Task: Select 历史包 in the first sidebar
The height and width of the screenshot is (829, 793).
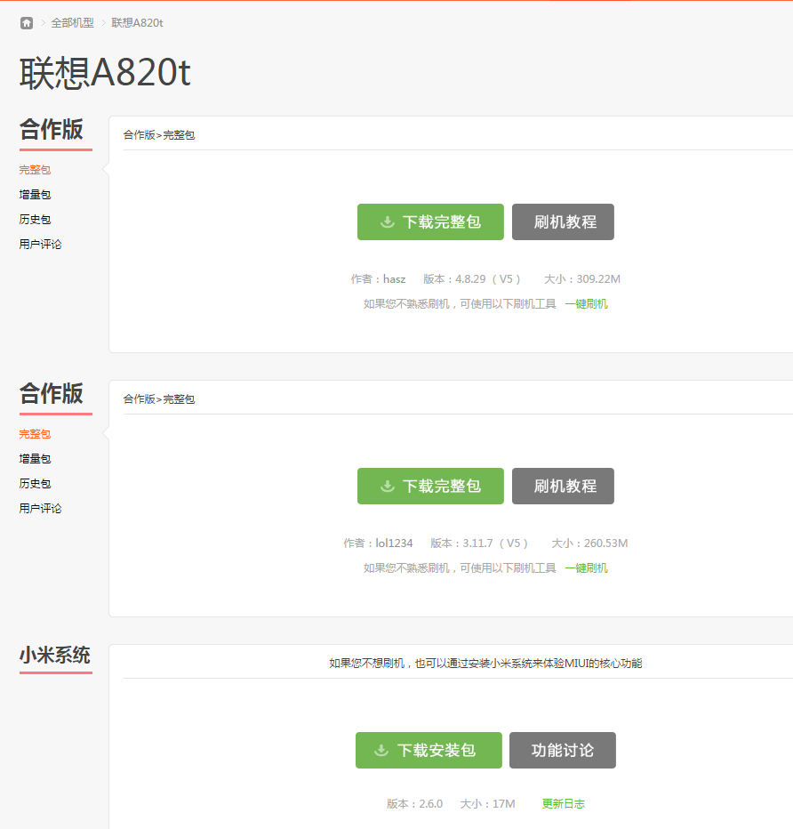Action: (x=34, y=219)
